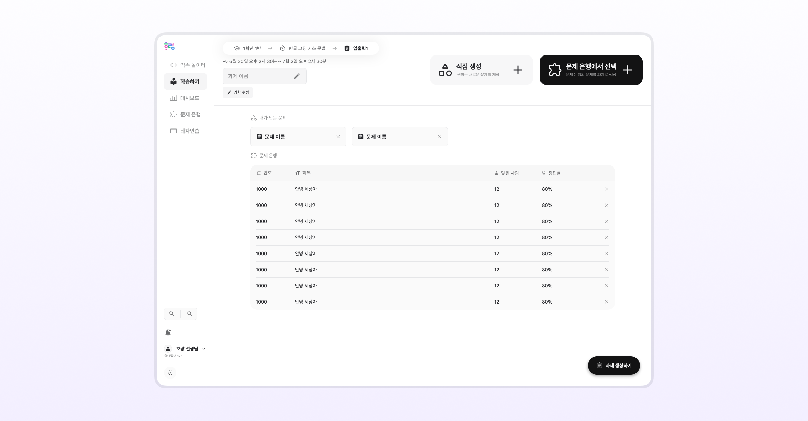This screenshot has height=421, width=808.
Task: Collapse the sidebar with double chevron
Action: click(170, 373)
